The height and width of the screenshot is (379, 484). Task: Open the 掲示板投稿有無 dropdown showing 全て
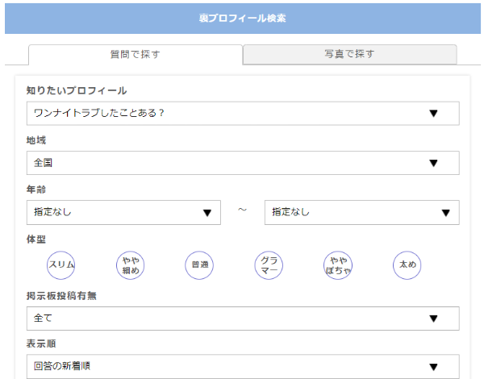coord(243,319)
